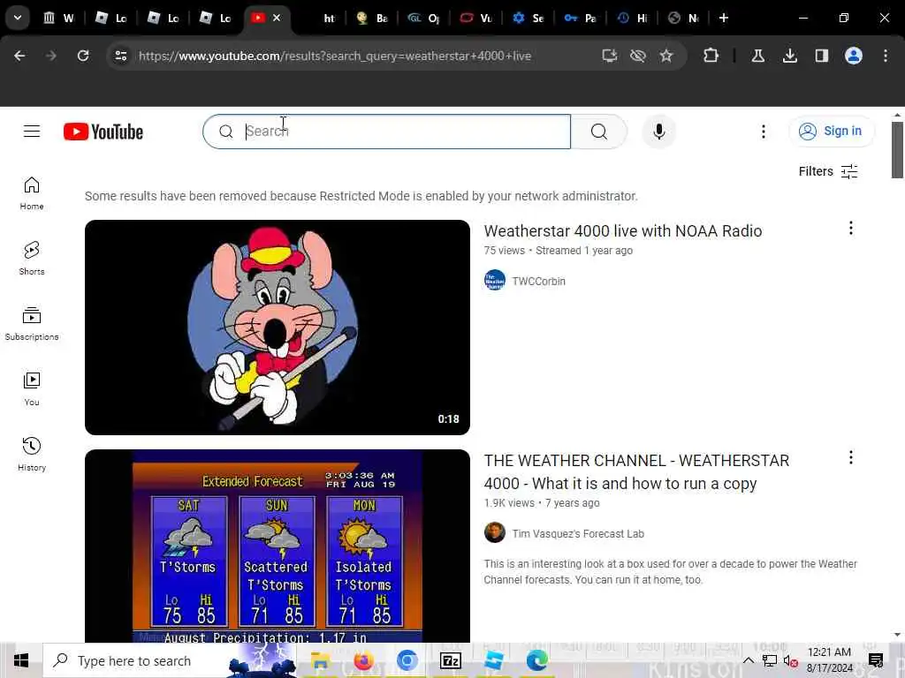Click the Sign in button
905x678 pixels.
click(831, 132)
